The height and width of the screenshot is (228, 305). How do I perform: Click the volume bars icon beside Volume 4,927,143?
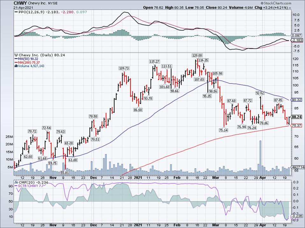[x=16, y=66]
